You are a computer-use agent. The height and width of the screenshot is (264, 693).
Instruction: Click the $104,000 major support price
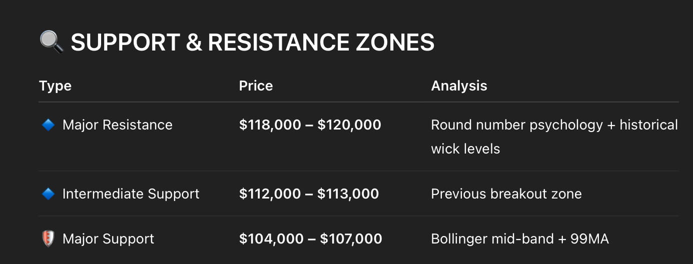point(271,238)
